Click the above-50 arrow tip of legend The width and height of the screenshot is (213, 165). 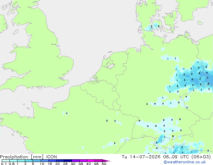click(106, 161)
